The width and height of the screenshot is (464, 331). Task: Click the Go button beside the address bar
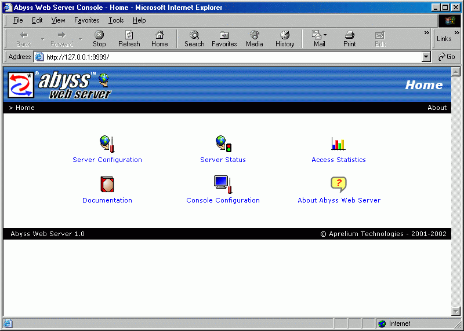(x=447, y=57)
